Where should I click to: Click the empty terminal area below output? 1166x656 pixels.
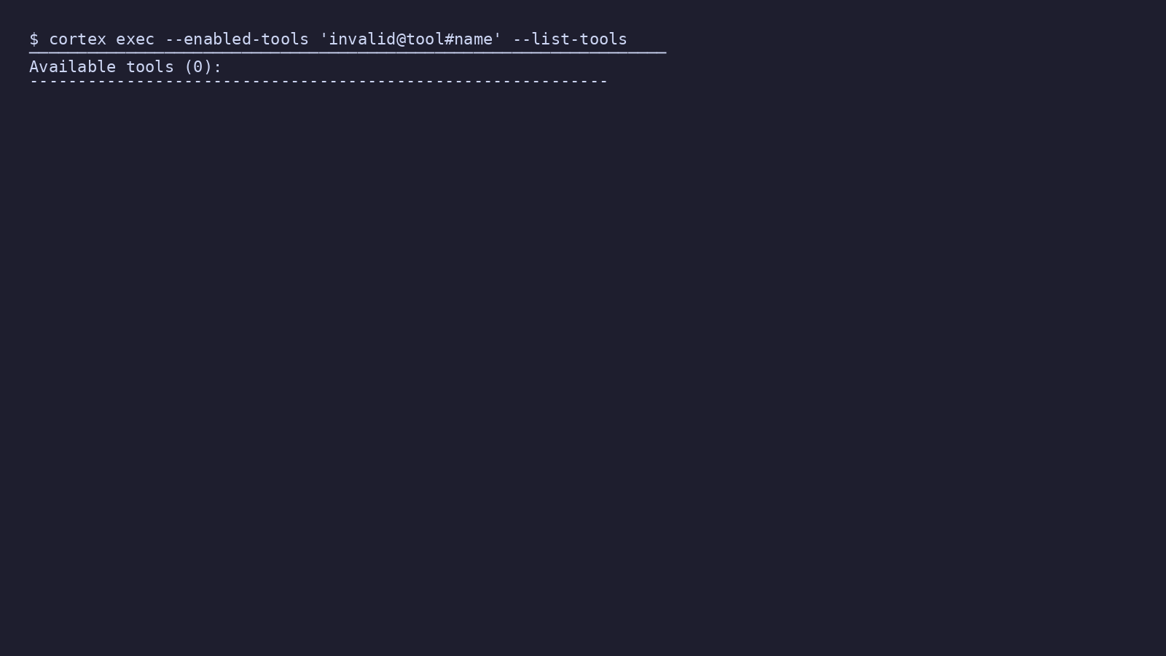click(x=583, y=364)
